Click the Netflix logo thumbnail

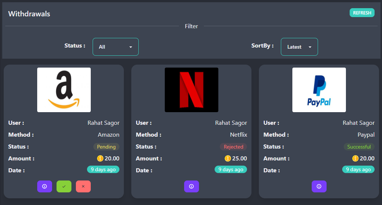click(x=192, y=90)
